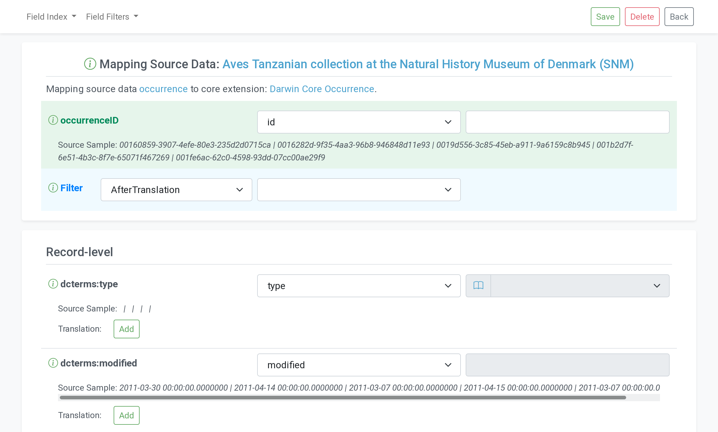
Task: Click the Save button
Action: click(x=605, y=17)
